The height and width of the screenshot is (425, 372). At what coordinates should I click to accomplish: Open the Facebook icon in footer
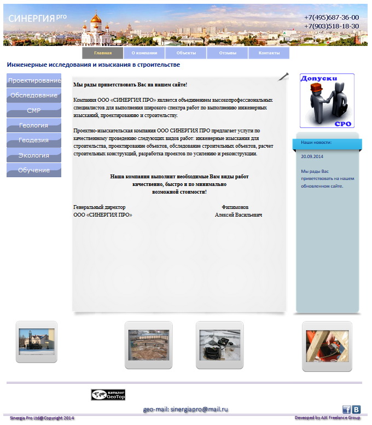[346, 409]
